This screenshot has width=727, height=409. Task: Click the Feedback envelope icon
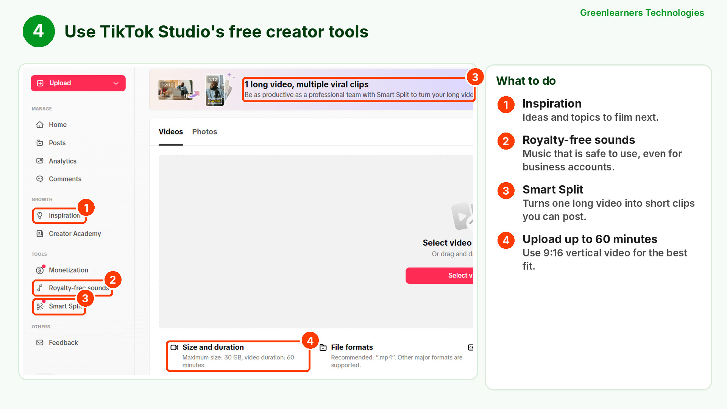coord(40,342)
